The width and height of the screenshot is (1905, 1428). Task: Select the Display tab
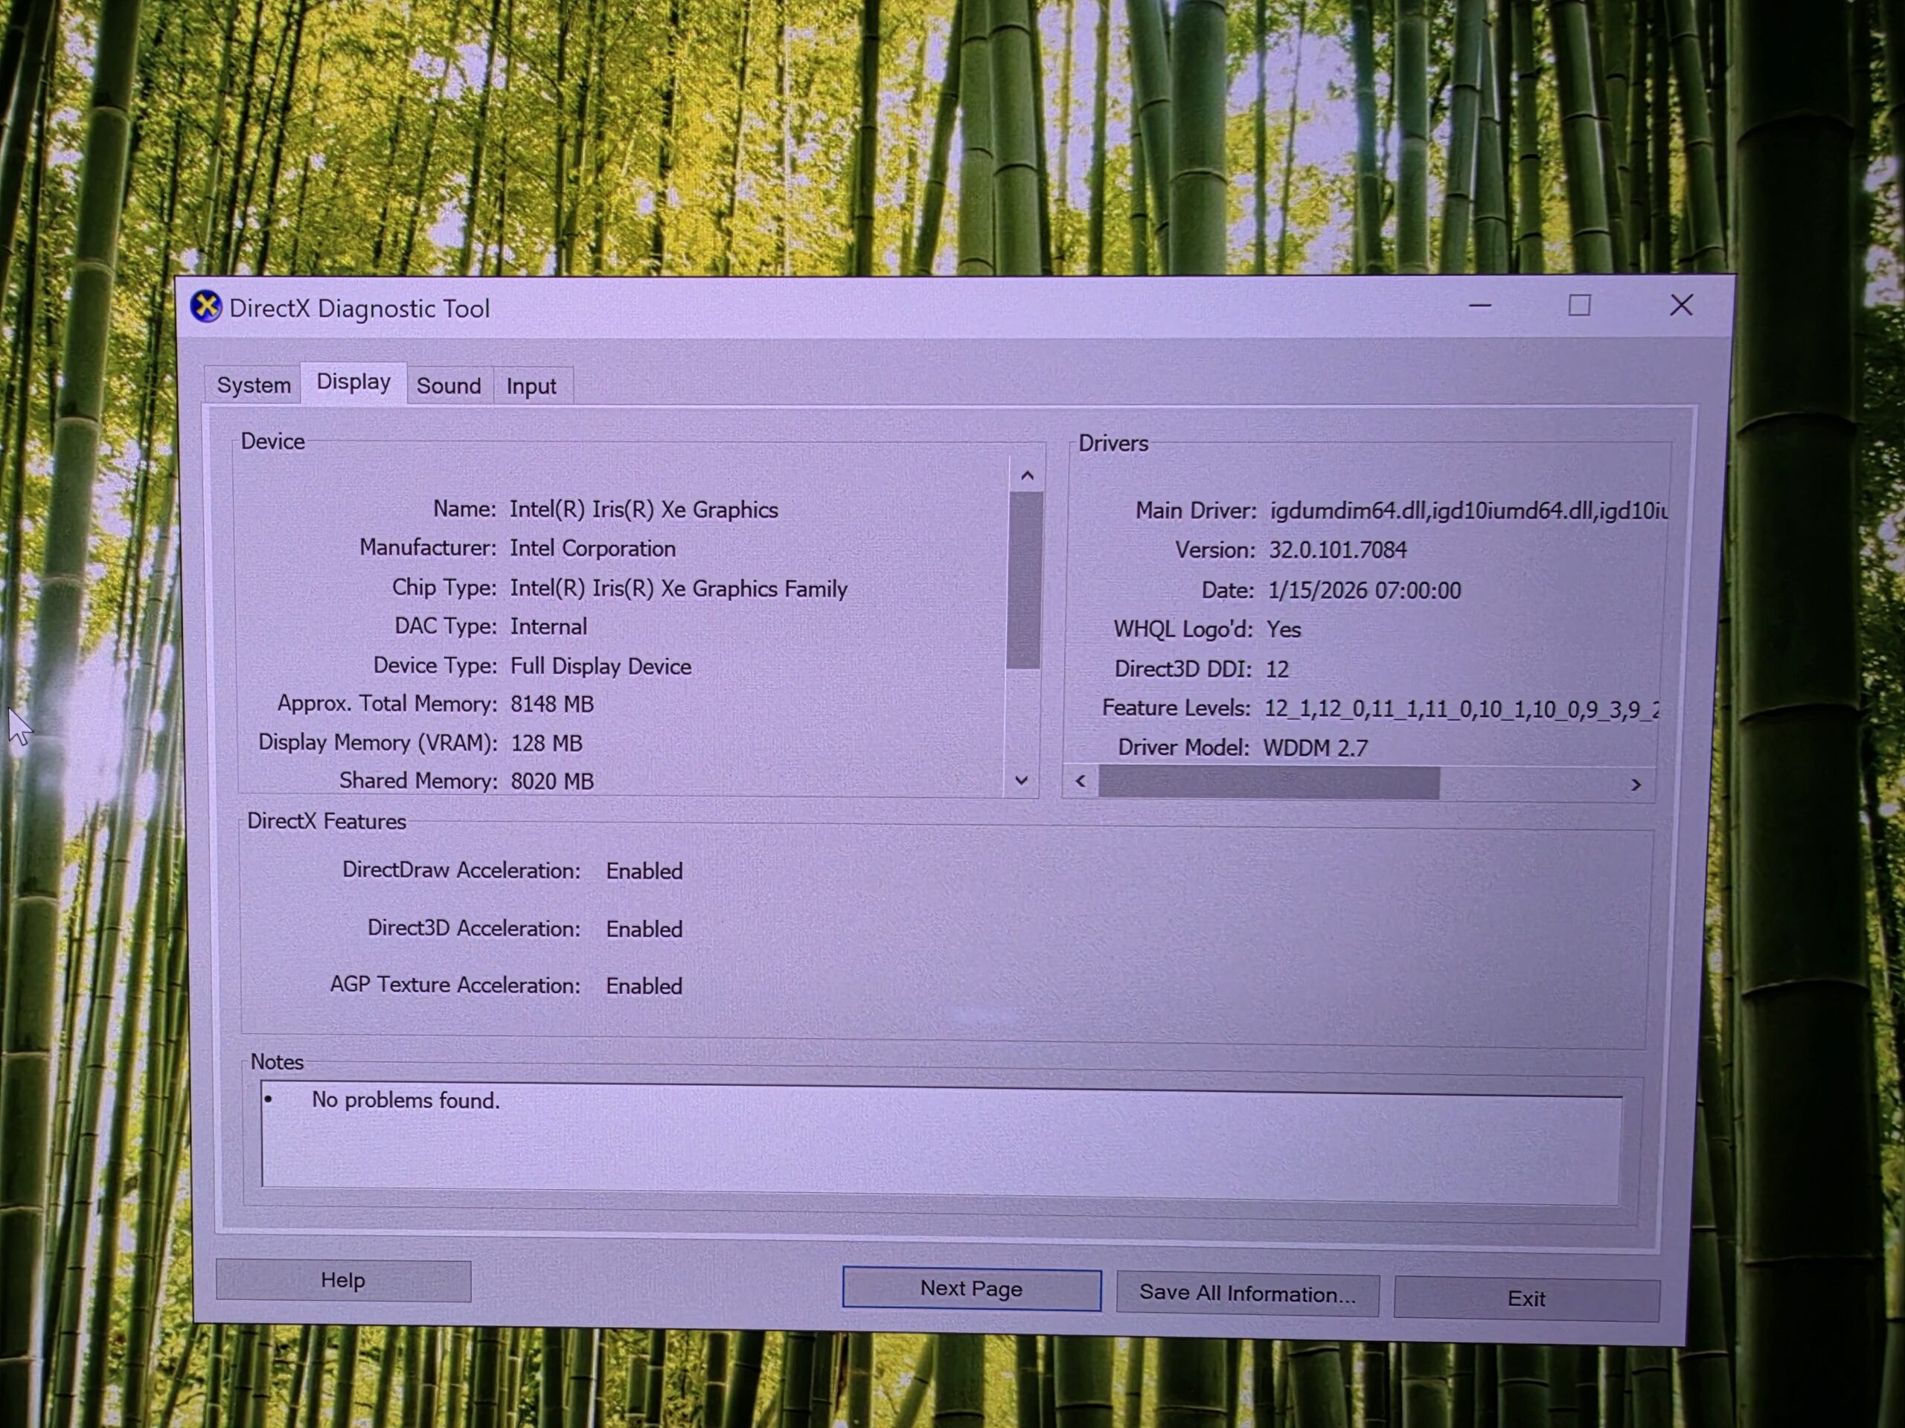353,382
